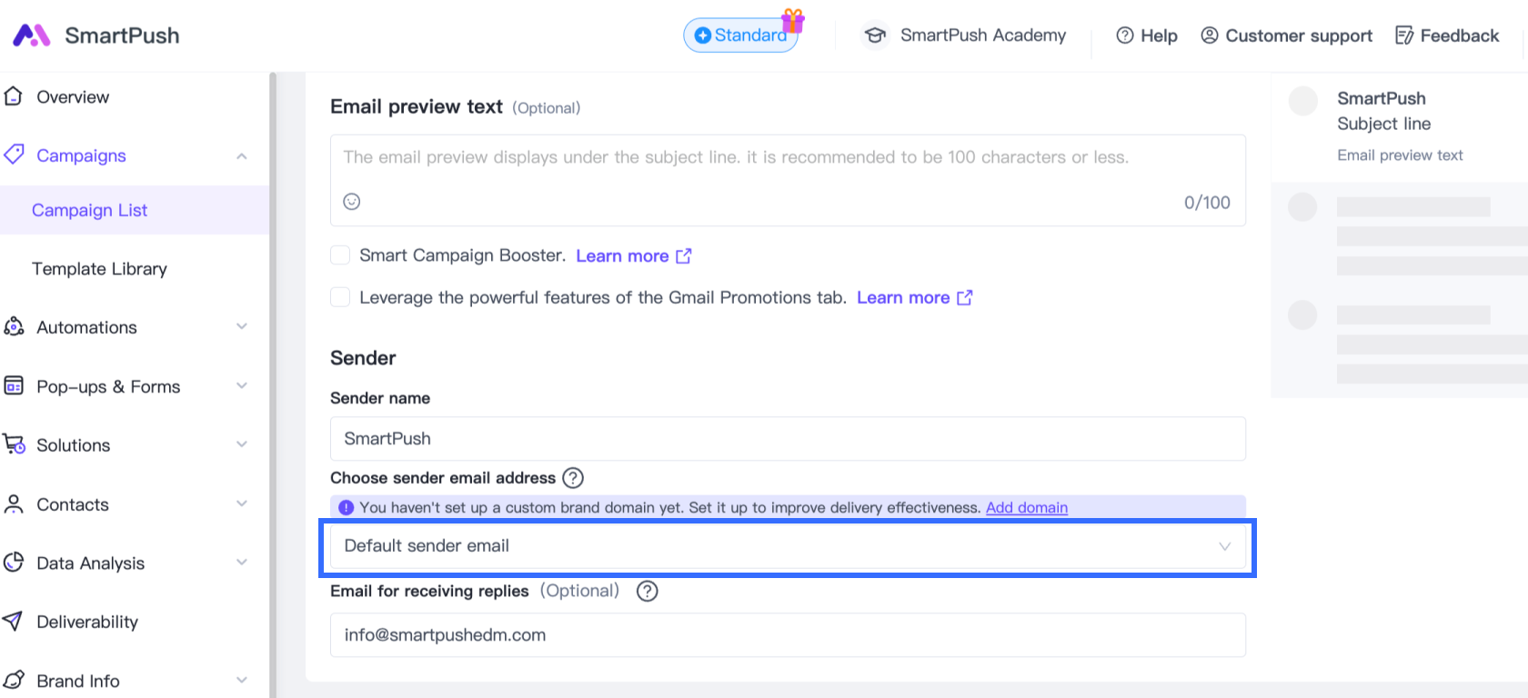
Task: Click the Add domain link
Action: click(x=1027, y=508)
